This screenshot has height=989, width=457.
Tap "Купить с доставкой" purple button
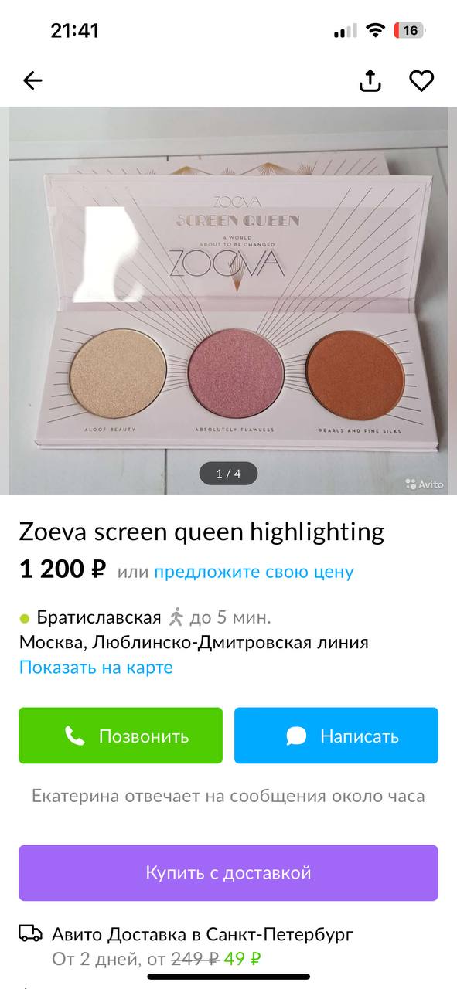[x=228, y=873]
